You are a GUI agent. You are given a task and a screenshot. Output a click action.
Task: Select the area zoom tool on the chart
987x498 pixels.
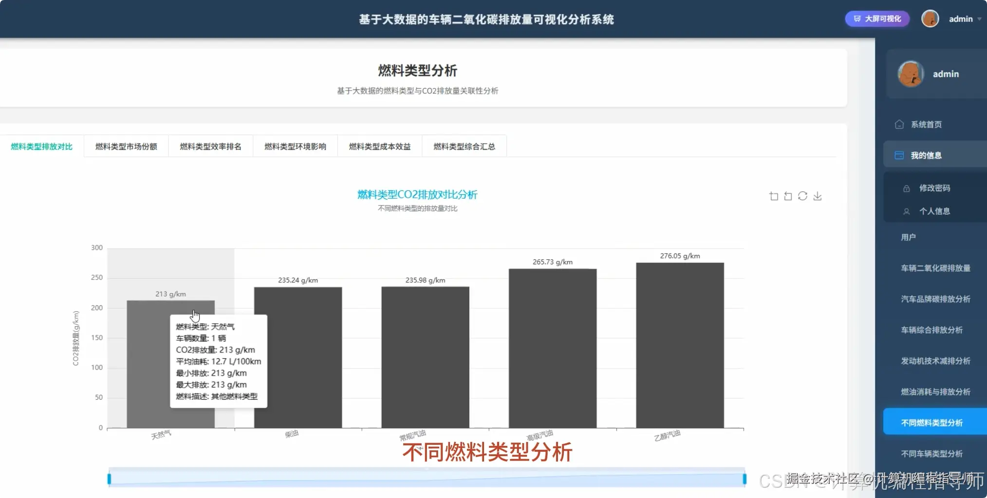pyautogui.click(x=774, y=196)
